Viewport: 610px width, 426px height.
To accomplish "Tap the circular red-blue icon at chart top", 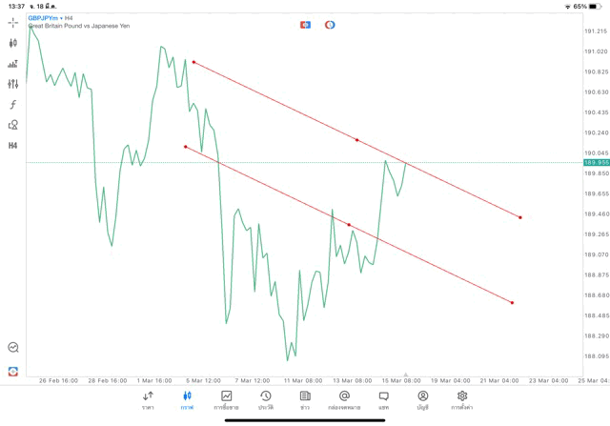I will pyautogui.click(x=330, y=24).
